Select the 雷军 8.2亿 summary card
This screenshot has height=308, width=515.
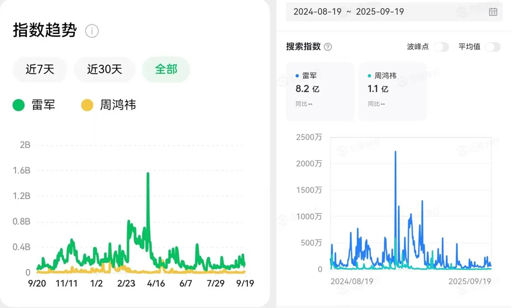pos(320,91)
